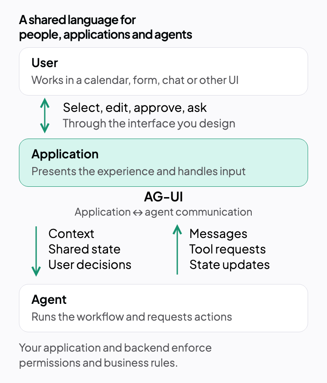This screenshot has height=383, width=327.
Task: Click the bidirectional arrow symbol in agent communication line
Action: (138, 213)
